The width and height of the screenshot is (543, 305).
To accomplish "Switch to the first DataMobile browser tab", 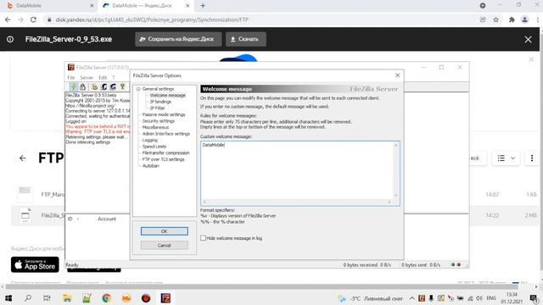I will (x=50, y=6).
